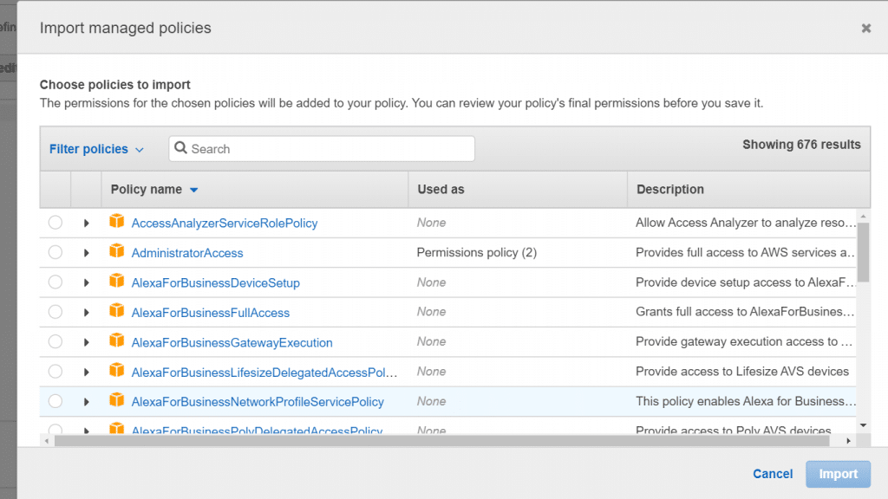Open the AlexaForBusinessLifesizeDelegatedAccessPol policy link
Image resolution: width=888 pixels, height=499 pixels.
click(264, 373)
